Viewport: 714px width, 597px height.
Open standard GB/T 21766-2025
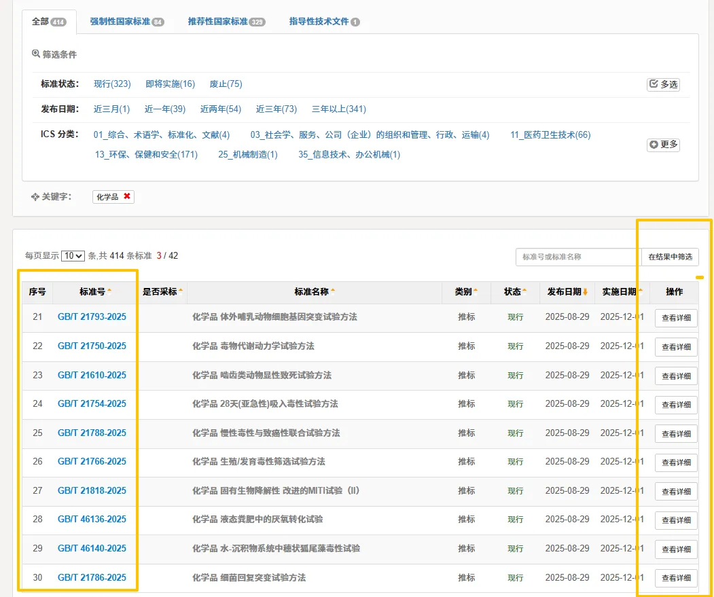point(92,461)
